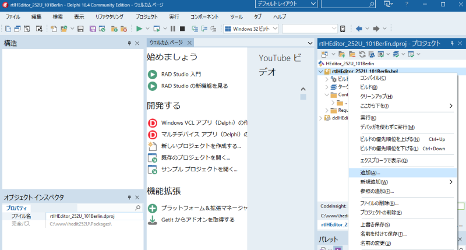Click the Stop program icon
Screen dimensions: 466x250
tap(182, 29)
